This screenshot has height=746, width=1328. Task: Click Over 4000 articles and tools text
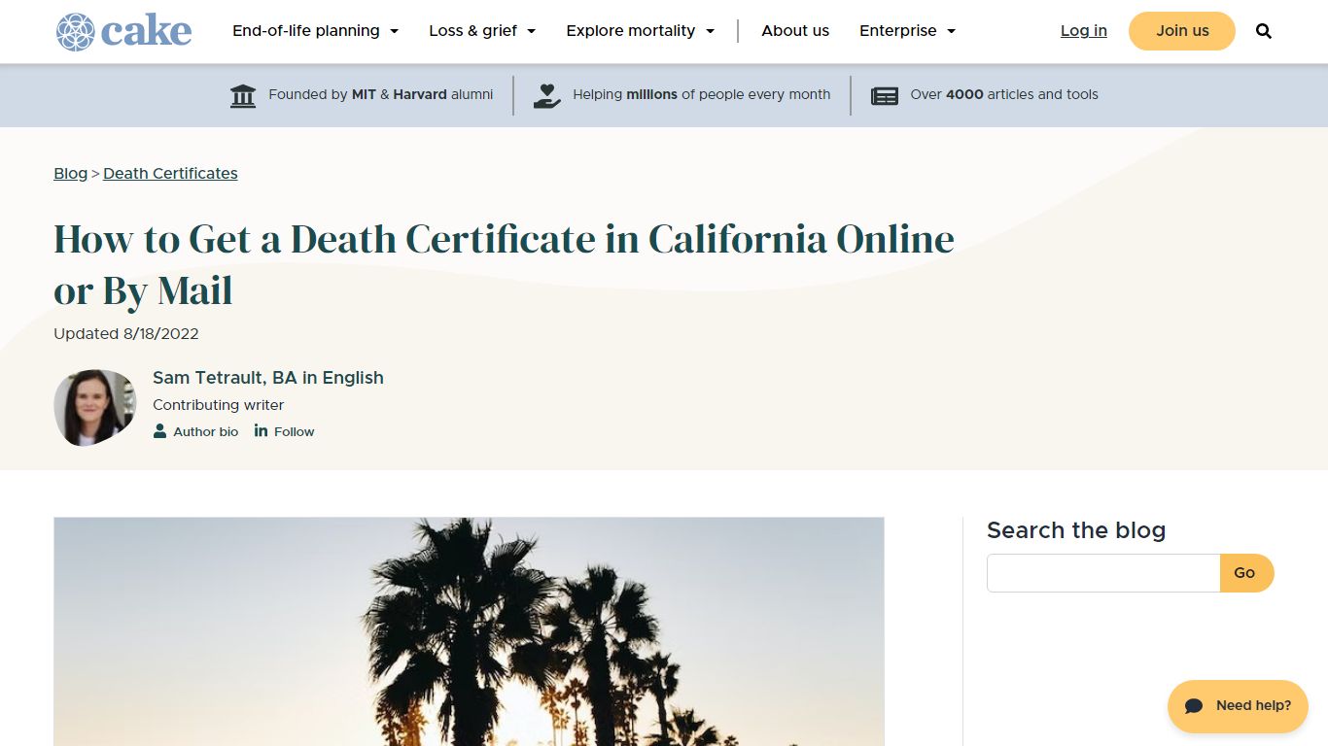coord(1004,95)
